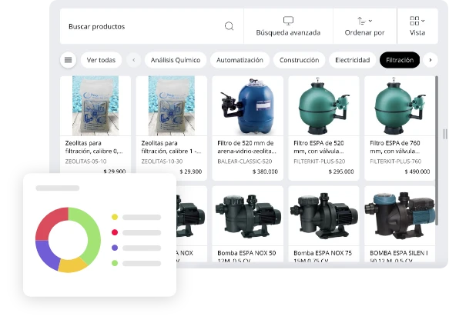This screenshot has width=449, height=323.
Task: Click the magnifier search icon
Action: [x=229, y=26]
